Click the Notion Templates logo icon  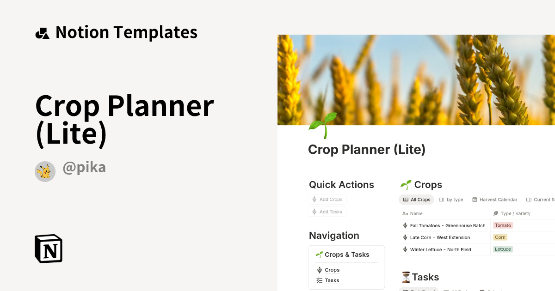pos(43,32)
